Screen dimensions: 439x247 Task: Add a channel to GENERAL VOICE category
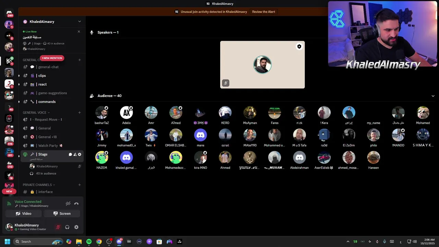[x=80, y=113]
